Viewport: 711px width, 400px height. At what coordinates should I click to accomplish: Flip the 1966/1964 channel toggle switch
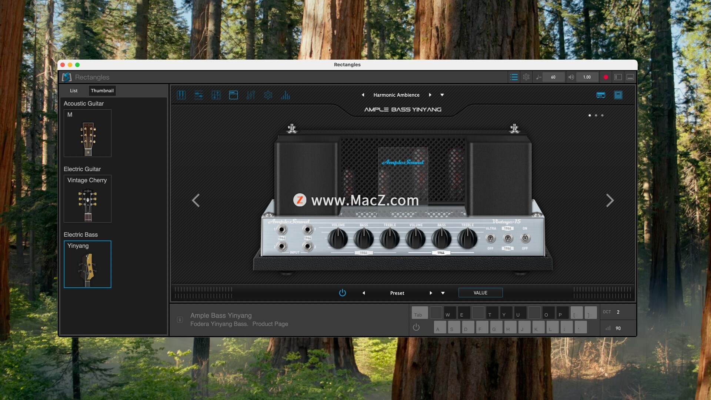click(508, 238)
